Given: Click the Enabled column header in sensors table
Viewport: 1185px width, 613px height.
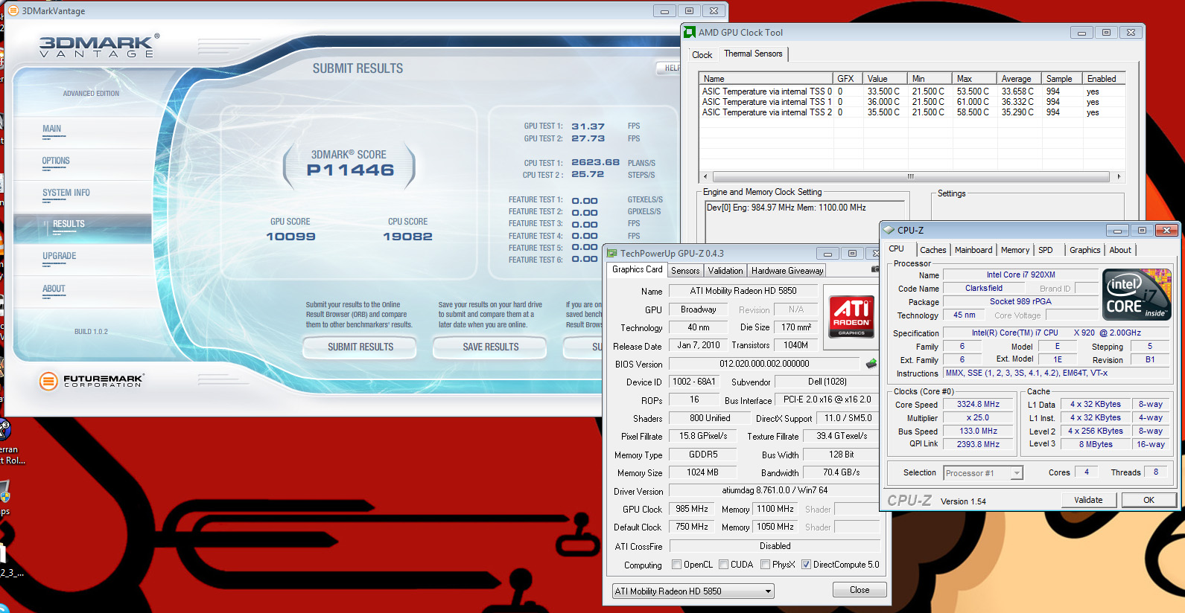Looking at the screenshot, I should tap(1104, 79).
